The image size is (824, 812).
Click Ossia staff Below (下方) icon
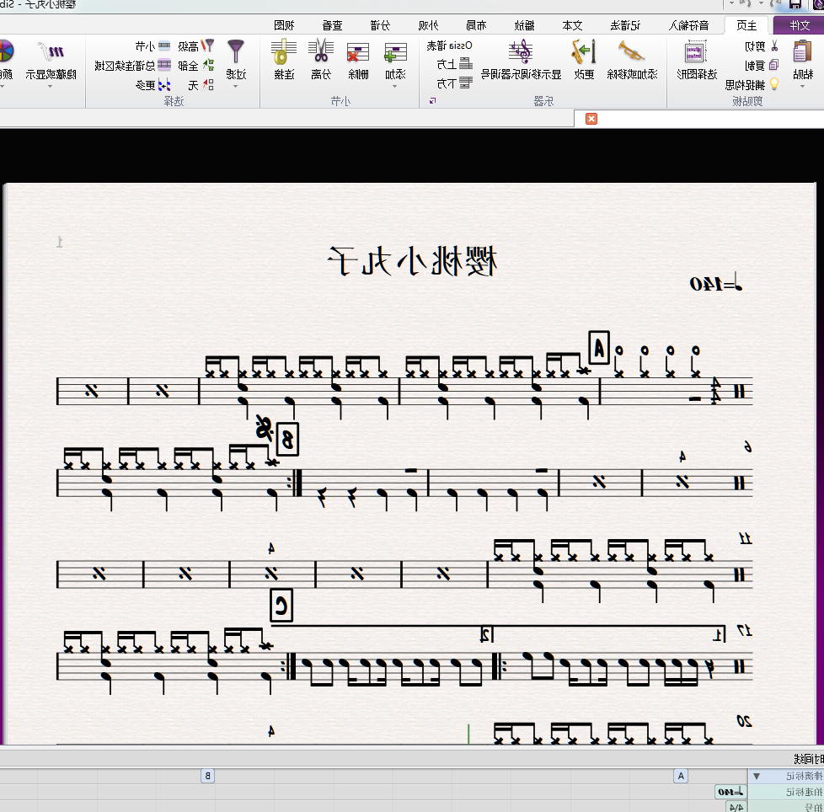point(466,83)
